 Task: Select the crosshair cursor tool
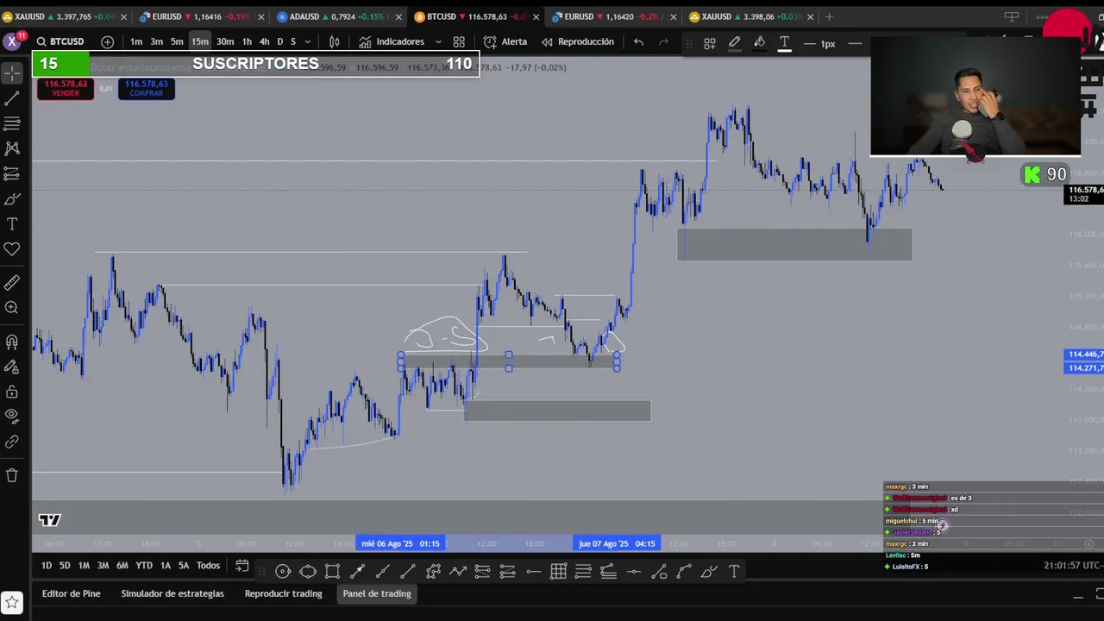point(12,73)
